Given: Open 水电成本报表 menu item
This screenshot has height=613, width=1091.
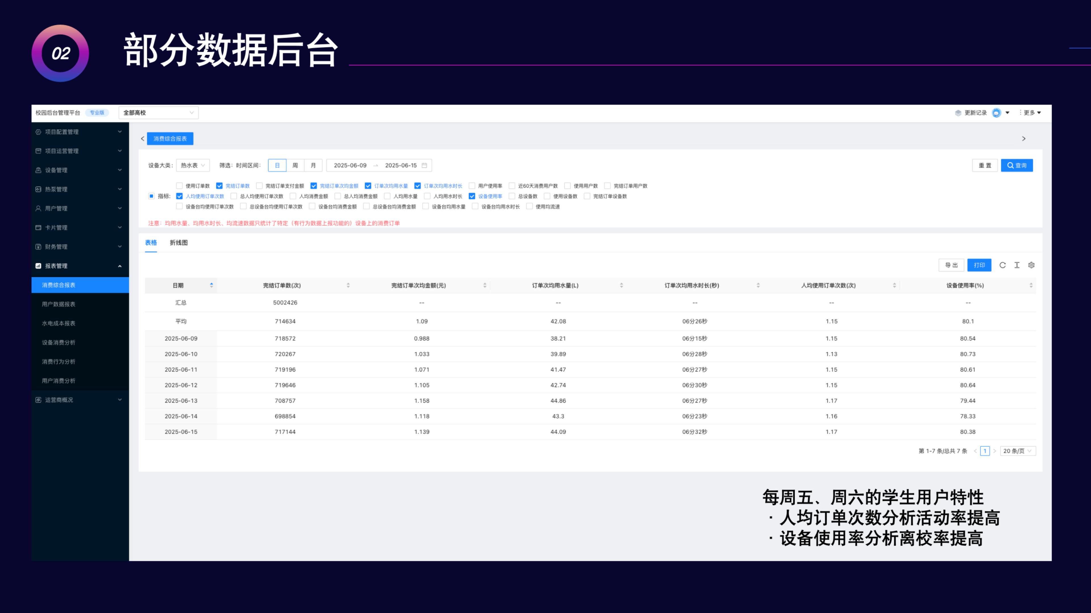Looking at the screenshot, I should coord(80,323).
